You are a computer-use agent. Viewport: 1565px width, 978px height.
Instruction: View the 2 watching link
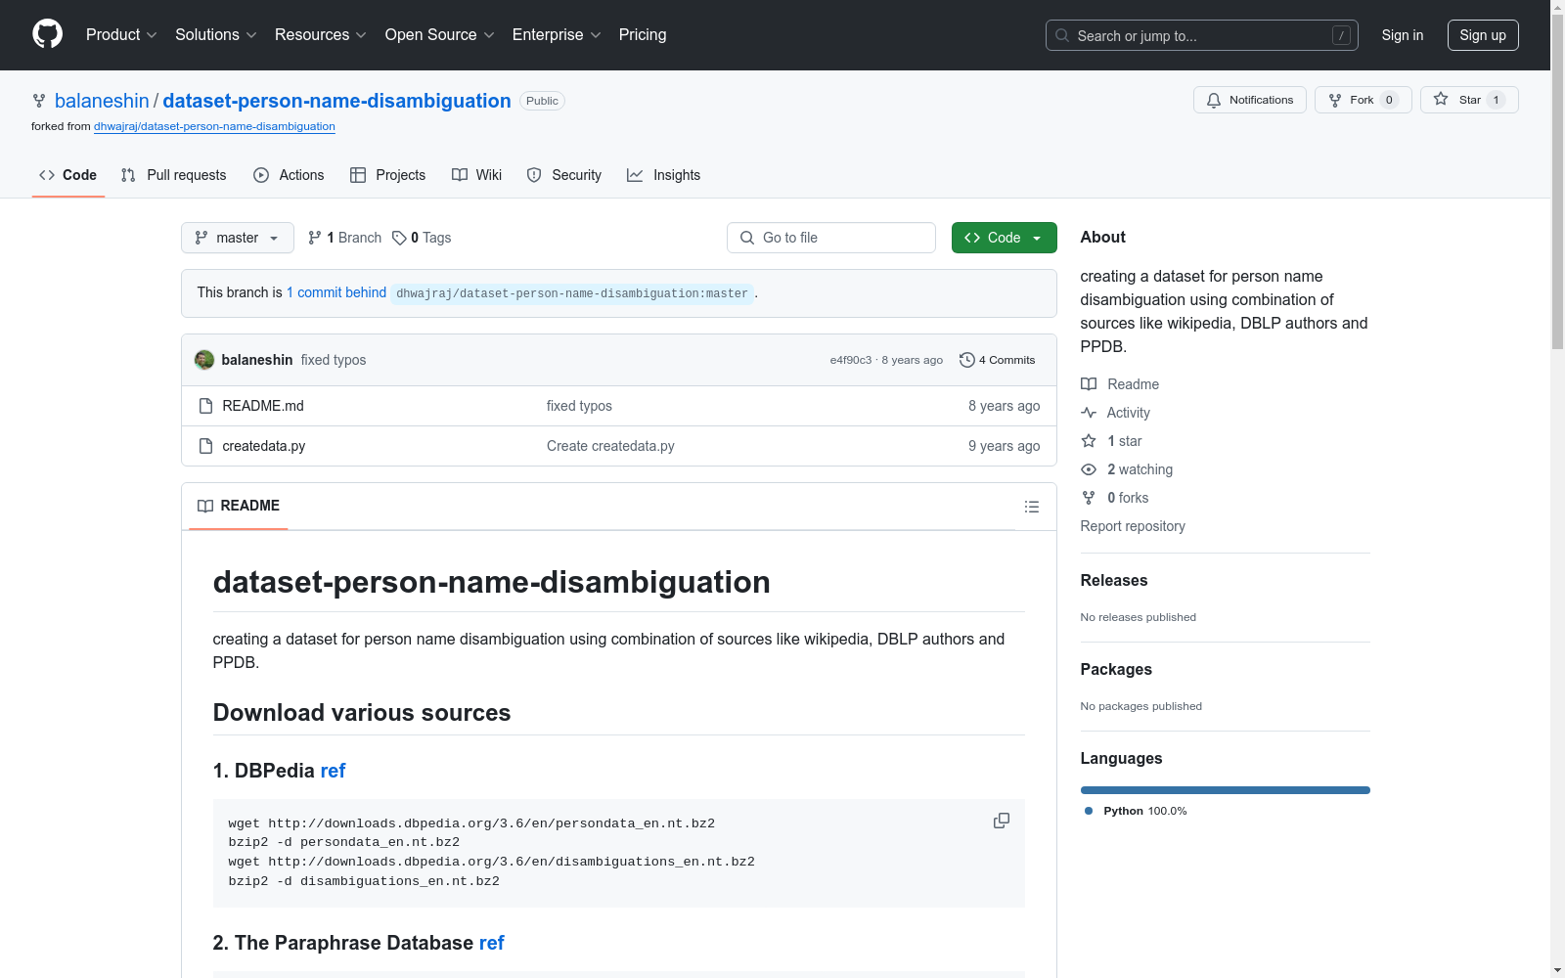click(x=1127, y=469)
